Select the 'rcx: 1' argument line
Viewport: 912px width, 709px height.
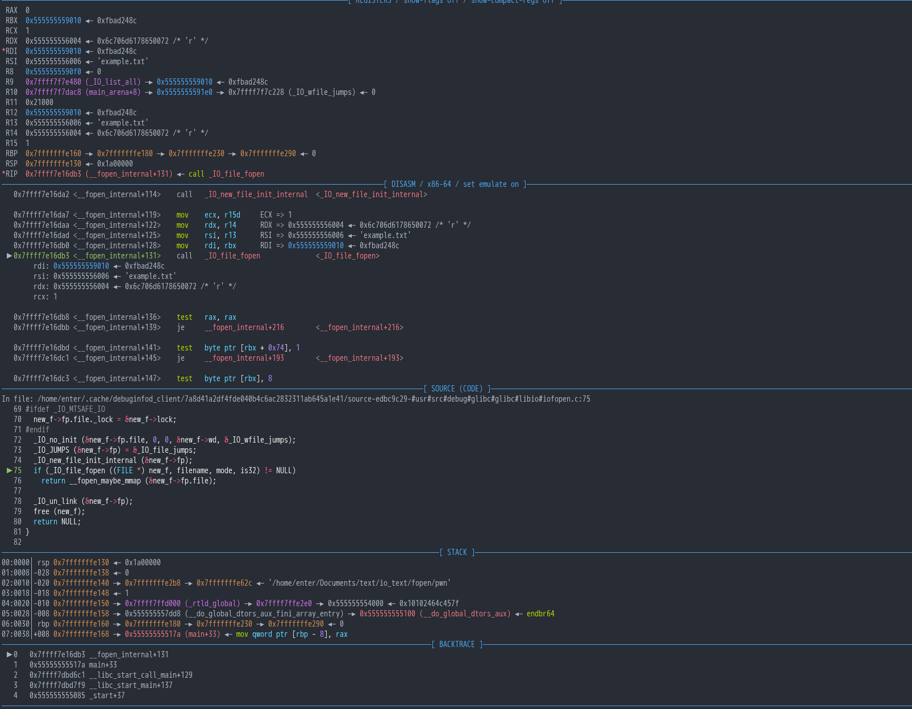(x=45, y=297)
